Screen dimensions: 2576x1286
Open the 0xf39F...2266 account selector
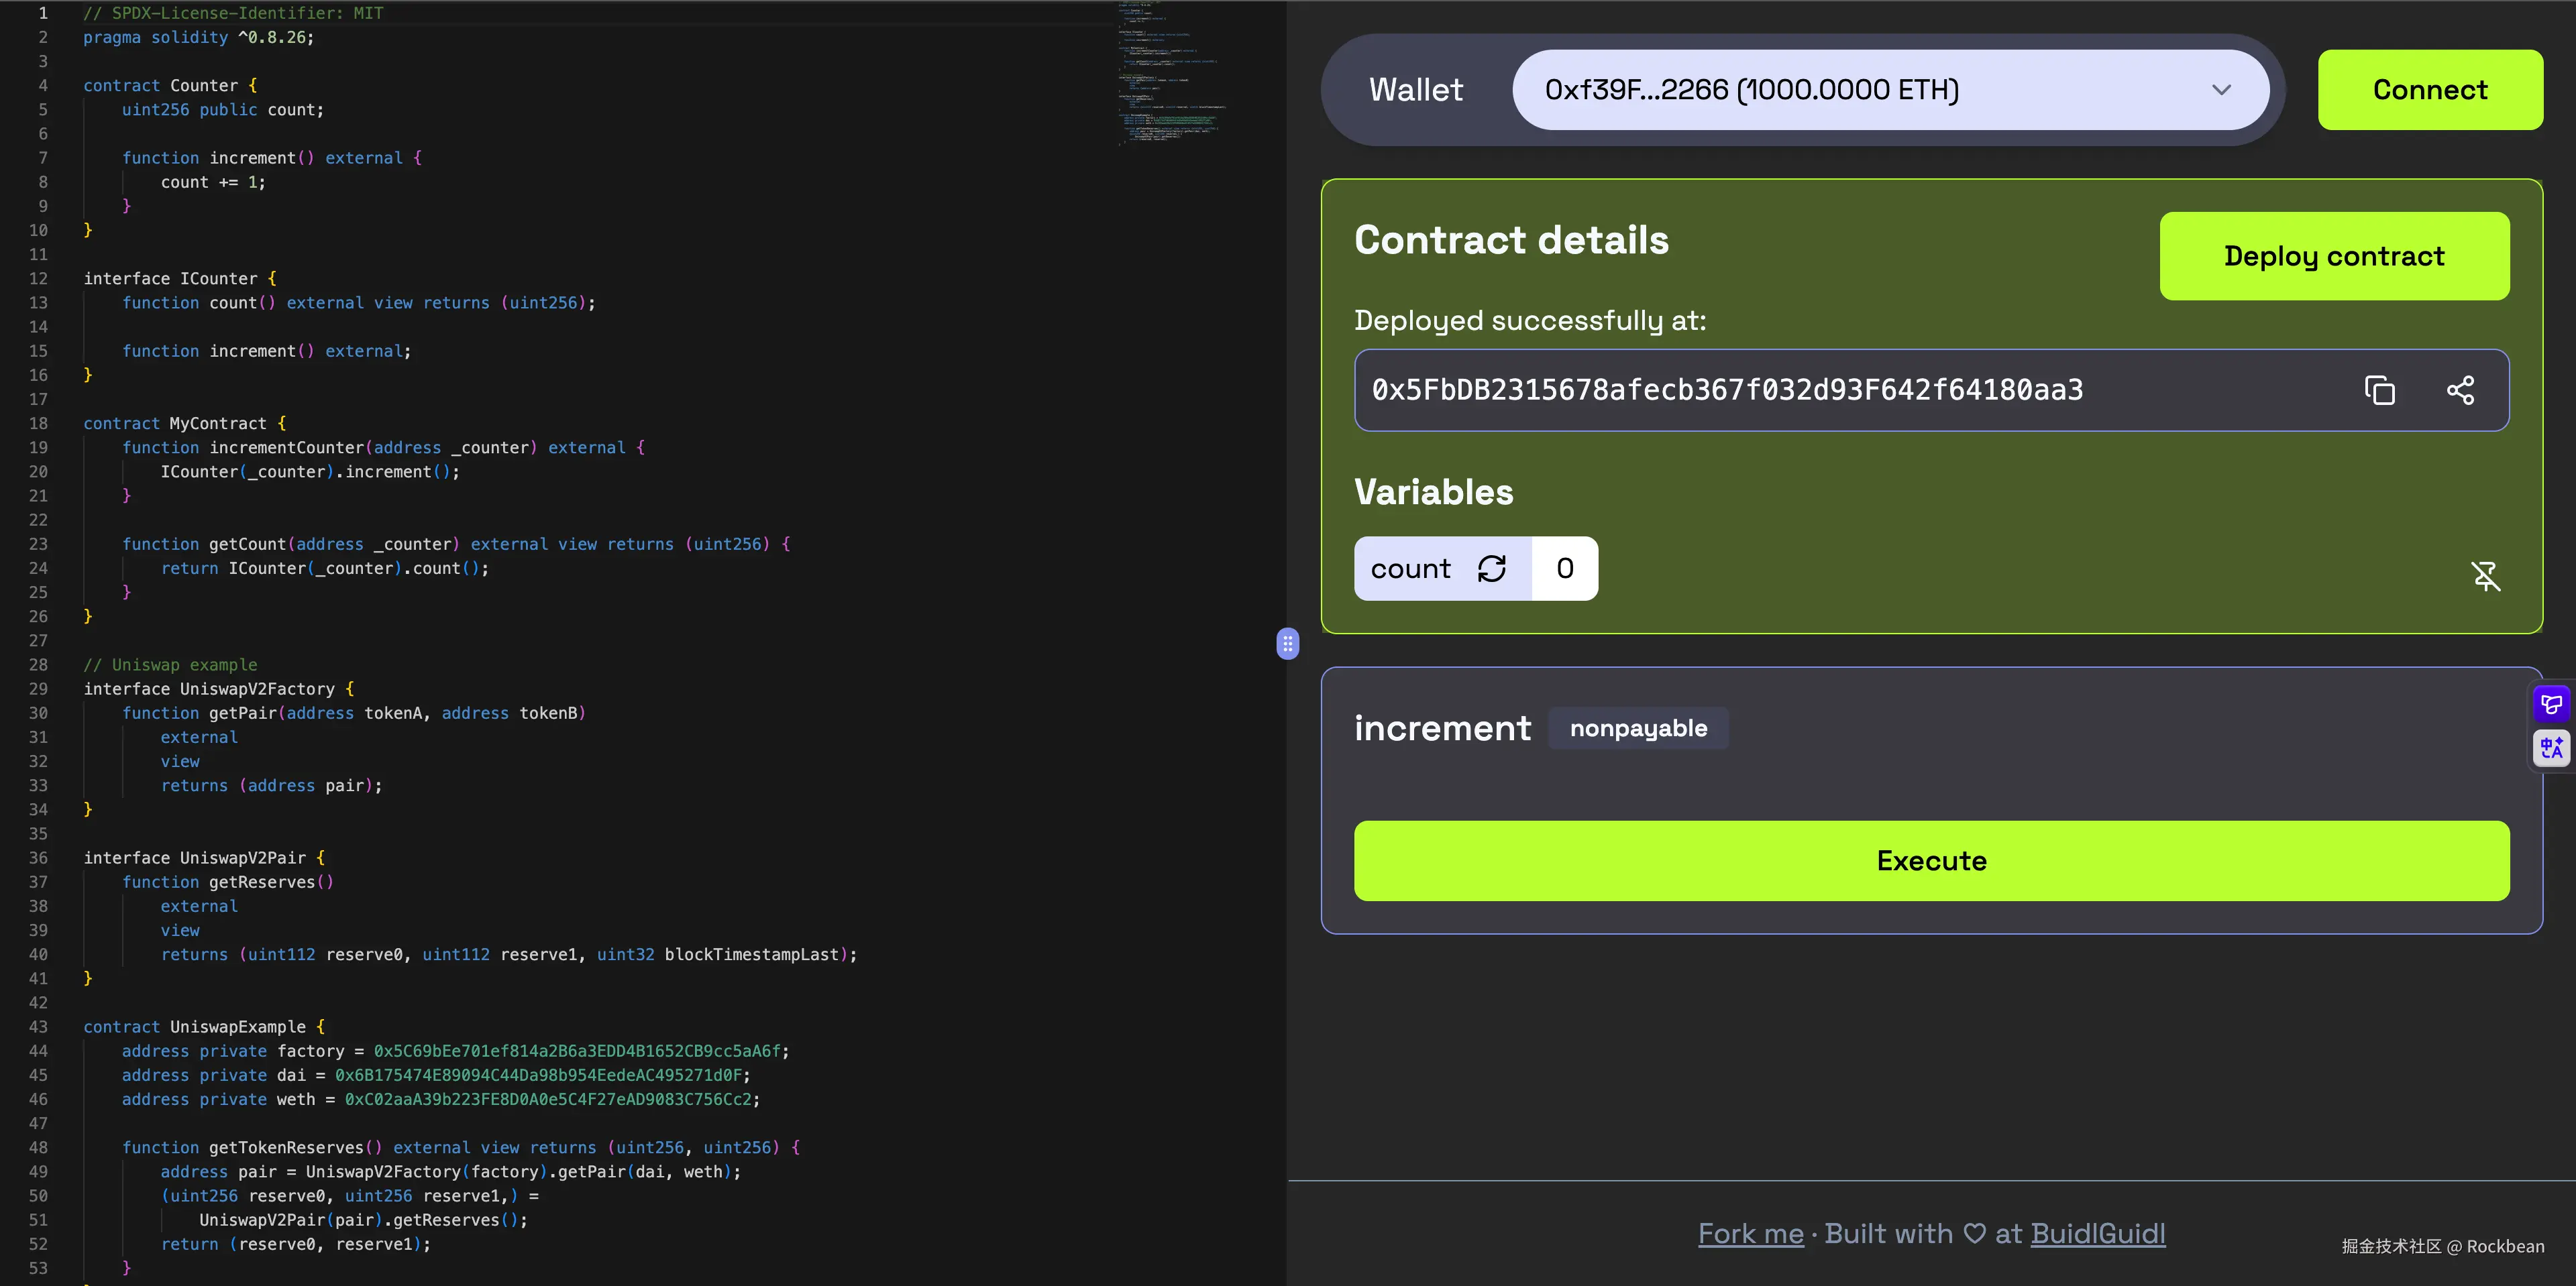click(x=1890, y=89)
